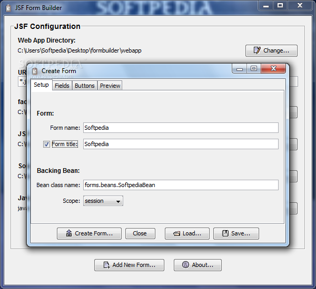Maximize the Create Form dialog

tap(254, 69)
